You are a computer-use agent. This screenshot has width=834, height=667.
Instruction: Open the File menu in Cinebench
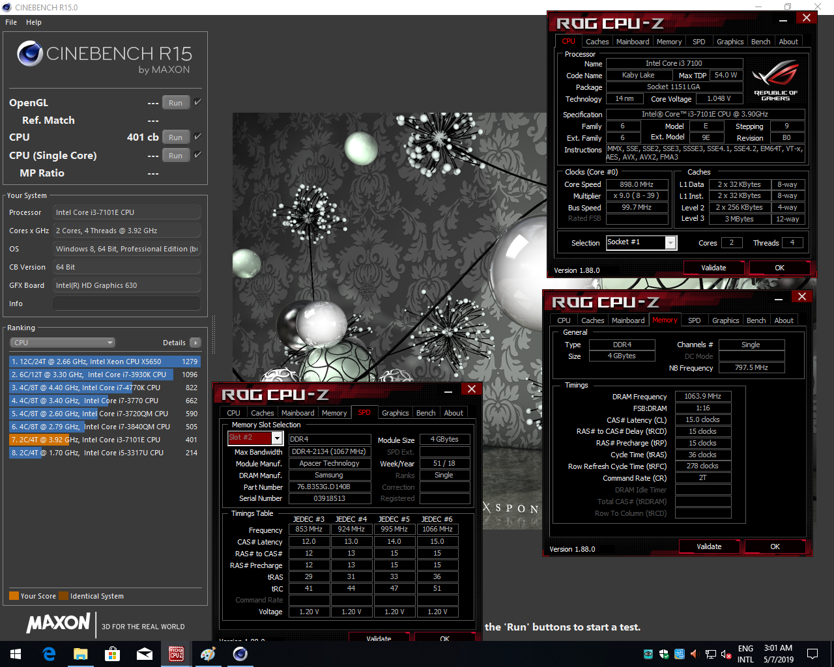tap(11, 22)
